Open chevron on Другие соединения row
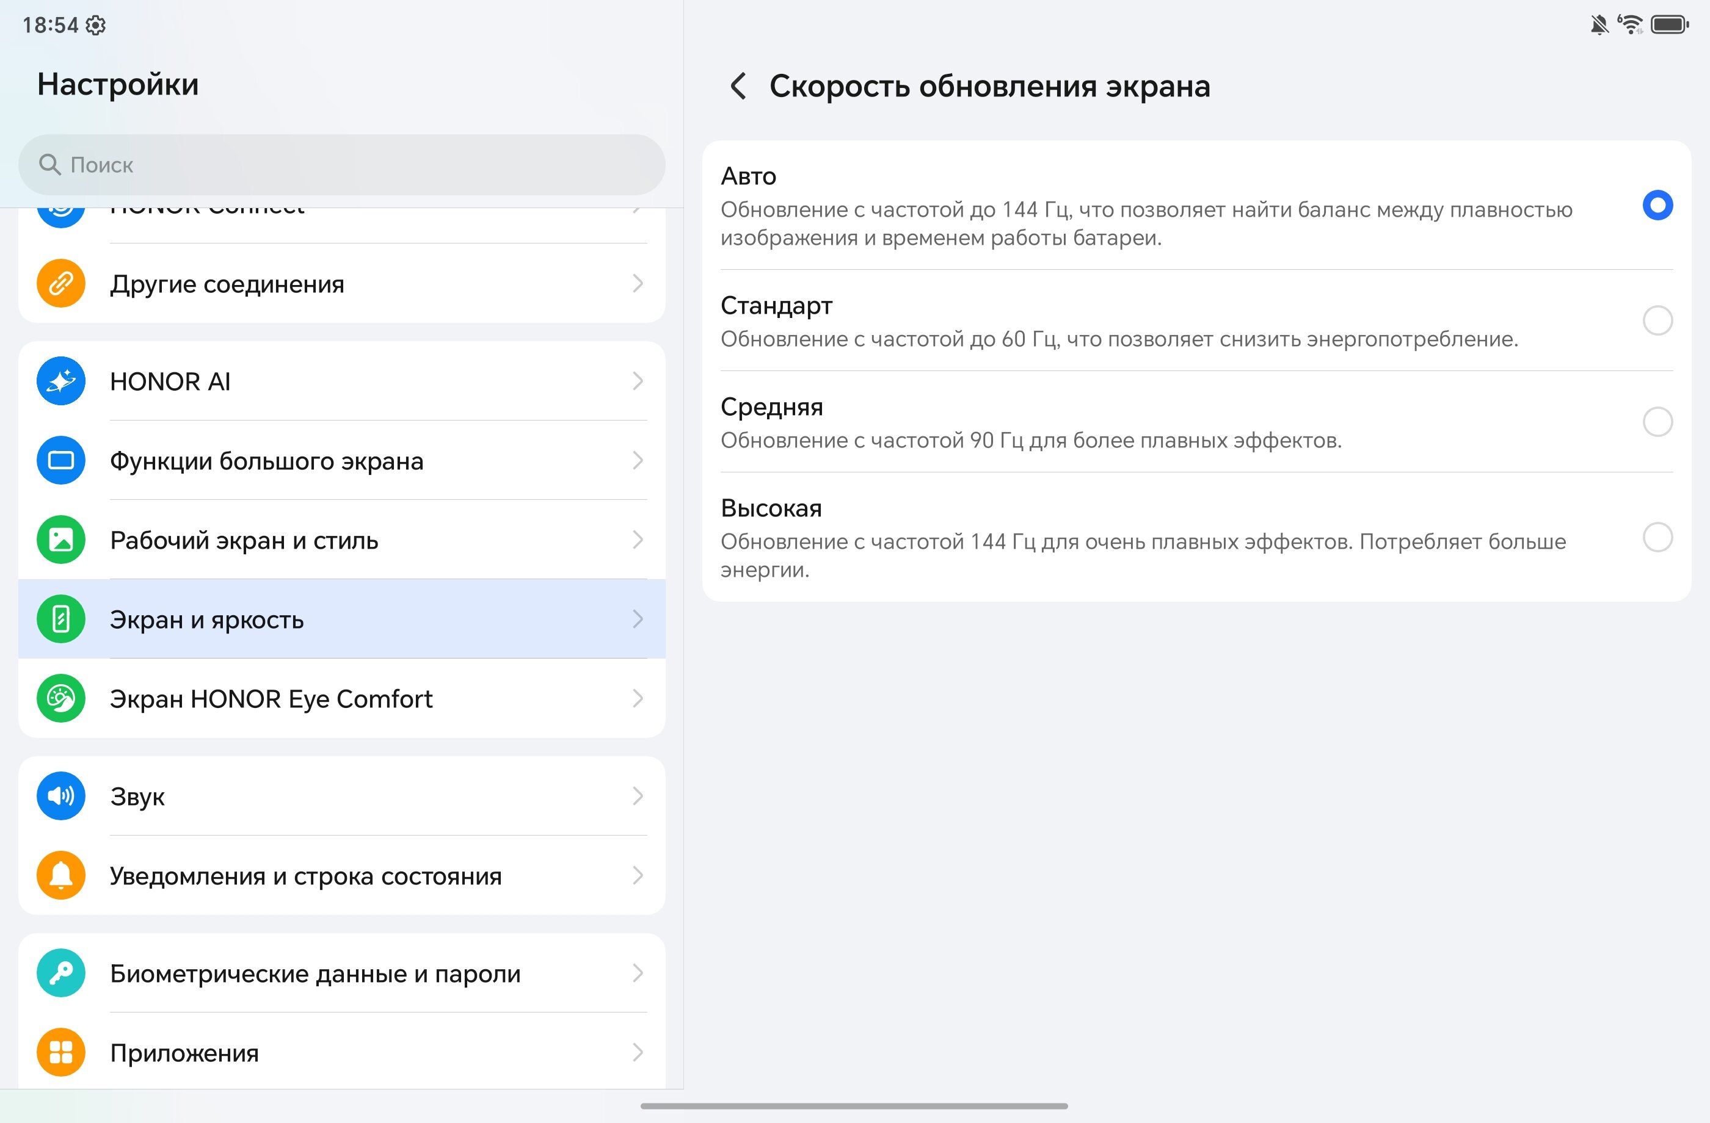 [638, 284]
